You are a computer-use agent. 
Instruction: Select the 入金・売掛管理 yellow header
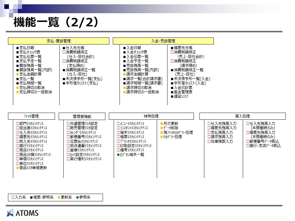click(x=163, y=41)
